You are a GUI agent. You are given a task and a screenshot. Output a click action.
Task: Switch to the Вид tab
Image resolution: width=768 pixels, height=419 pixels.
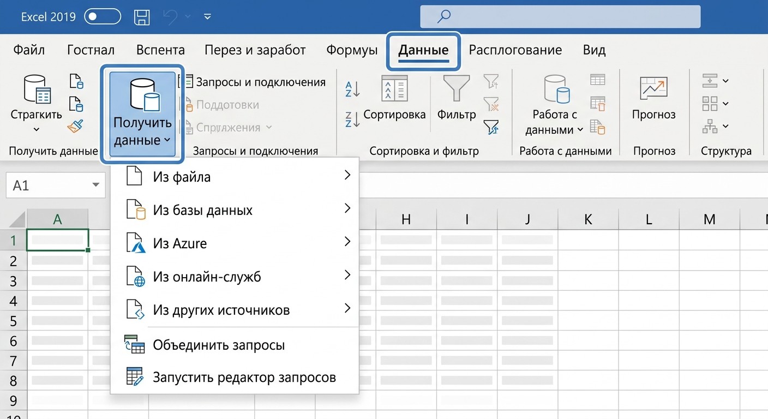point(594,50)
